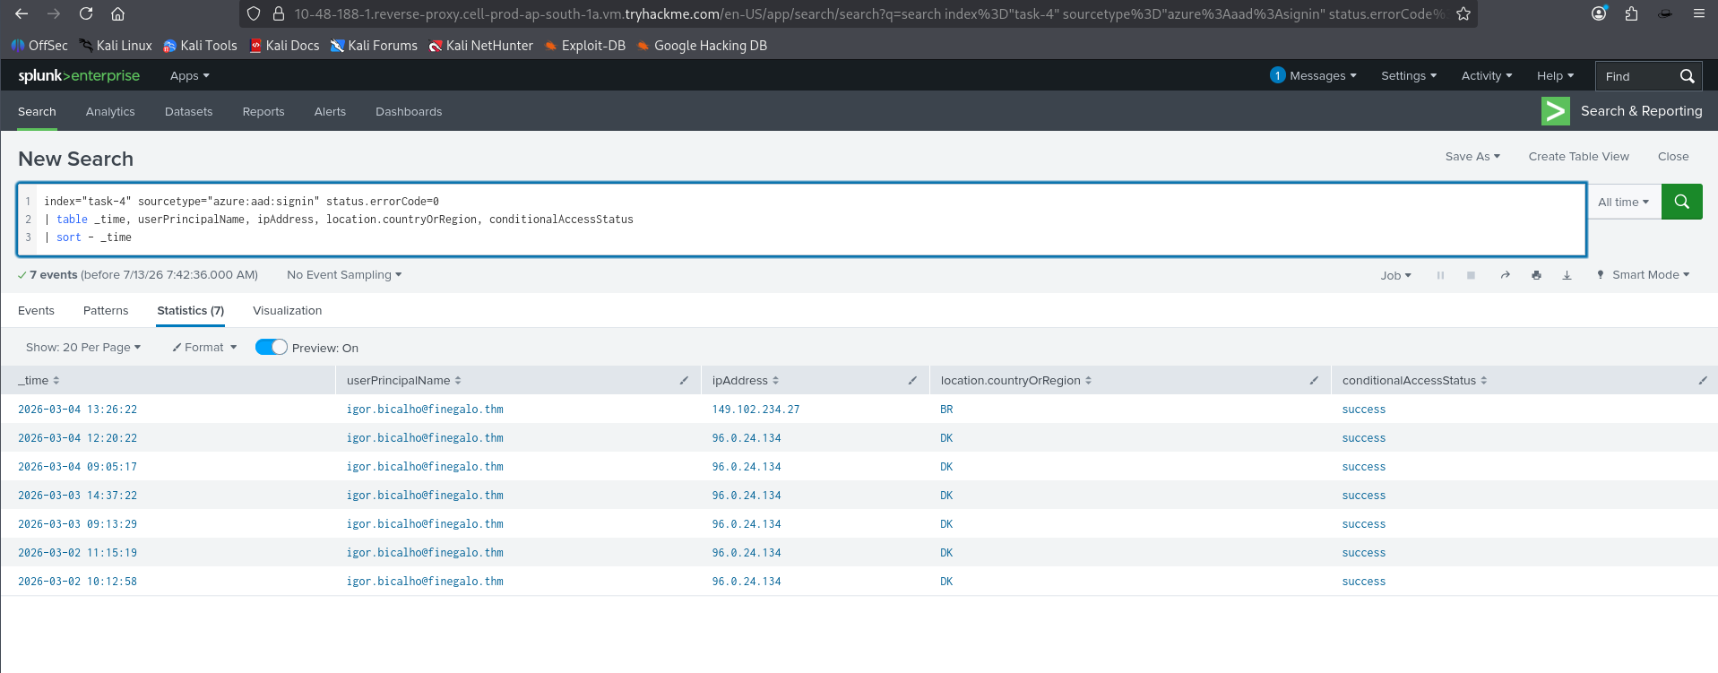Change the Smart Mode search mode
Image resolution: width=1718 pixels, height=673 pixels.
click(1643, 275)
